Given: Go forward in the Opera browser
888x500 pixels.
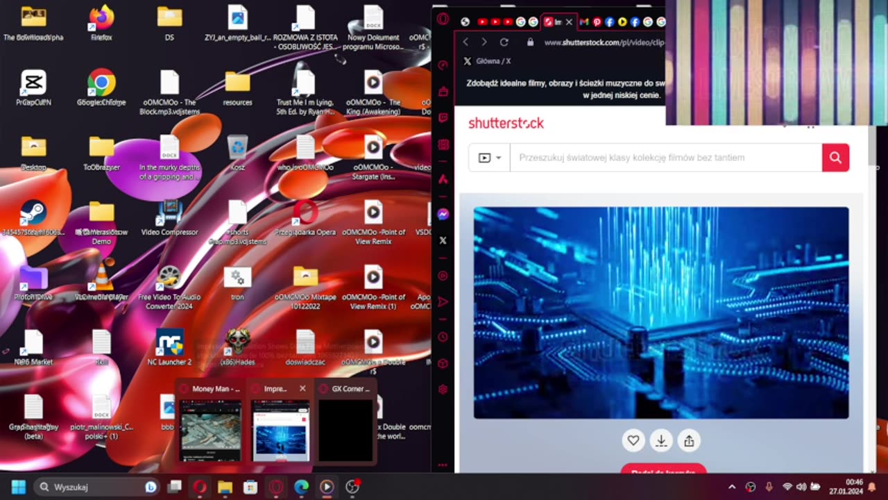Looking at the screenshot, I should coord(484,42).
